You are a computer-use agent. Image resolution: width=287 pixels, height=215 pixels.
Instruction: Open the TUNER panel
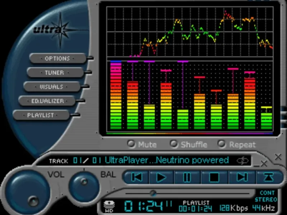coord(55,73)
